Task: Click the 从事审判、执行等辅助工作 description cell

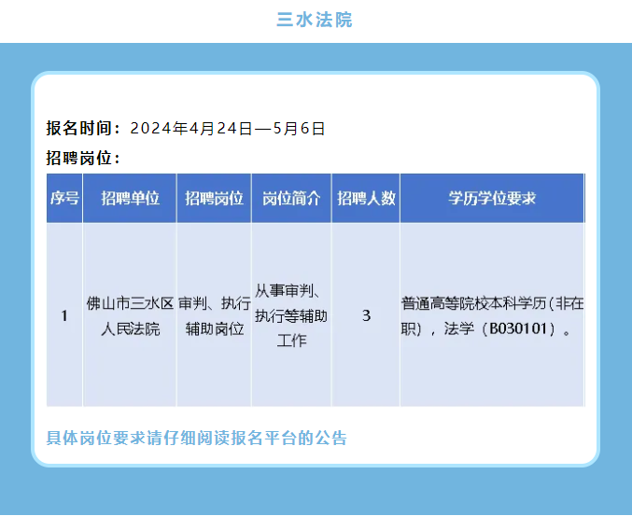Action: pos(291,316)
